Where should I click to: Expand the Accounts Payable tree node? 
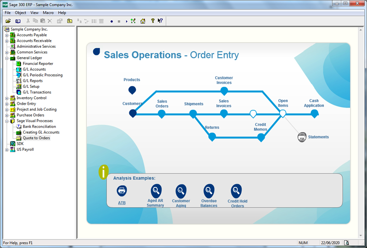[7, 35]
